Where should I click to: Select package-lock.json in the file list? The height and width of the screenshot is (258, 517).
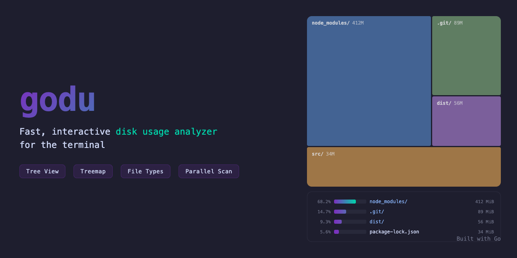coord(394,232)
